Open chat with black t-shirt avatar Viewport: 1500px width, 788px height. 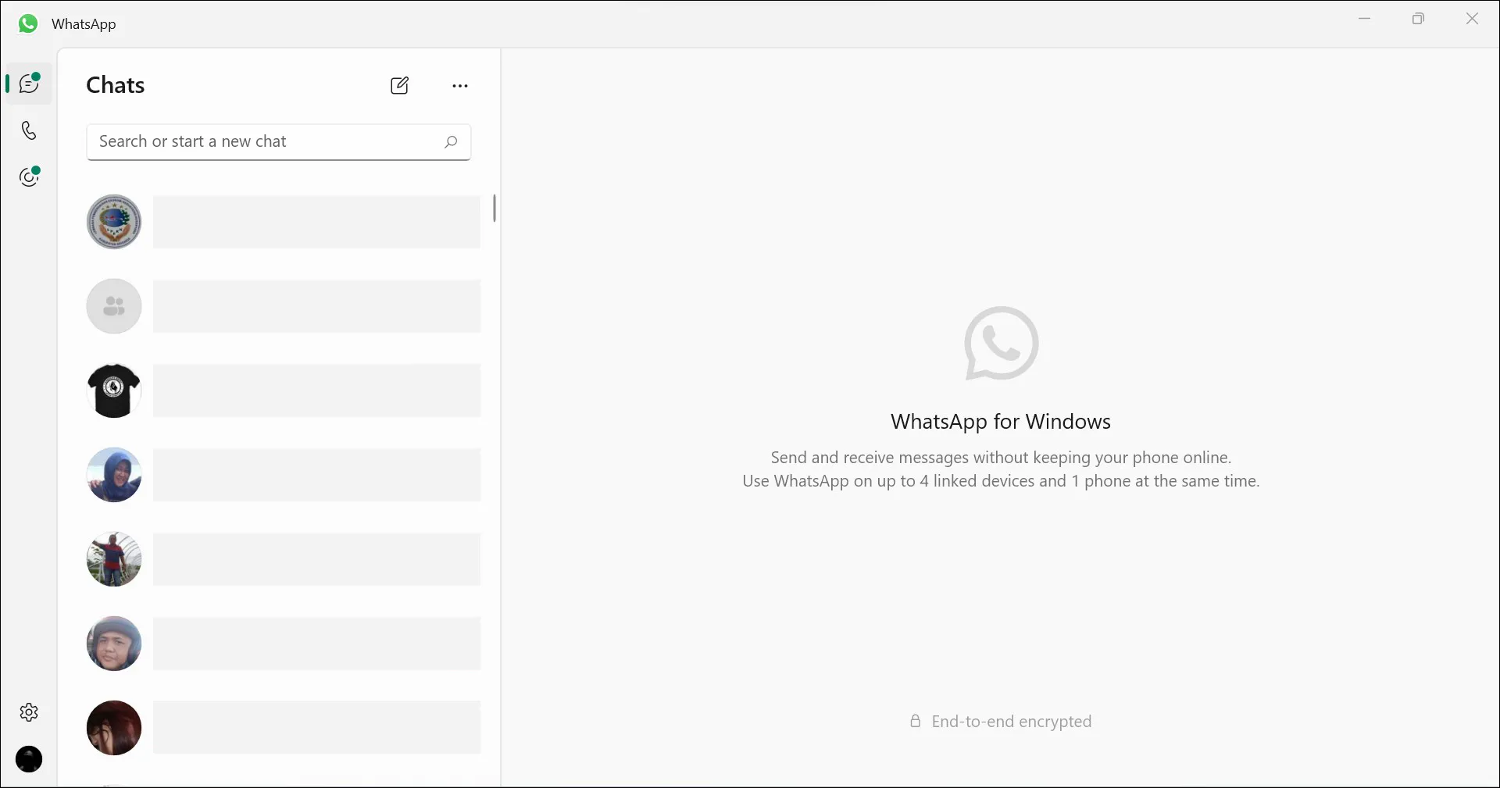pyautogui.click(x=114, y=390)
